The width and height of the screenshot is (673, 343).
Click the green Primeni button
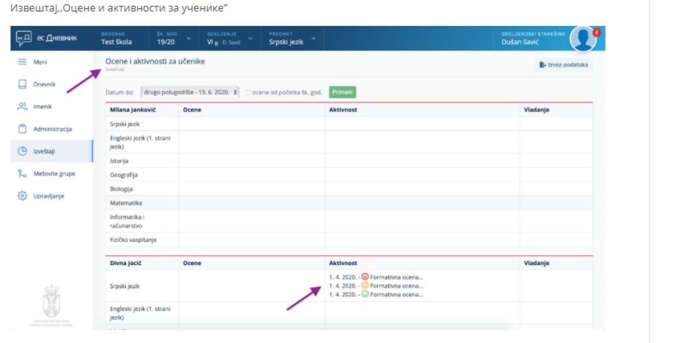tap(342, 92)
